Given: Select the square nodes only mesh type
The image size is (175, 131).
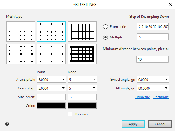Looking at the screenshot, I should point(51,54).
